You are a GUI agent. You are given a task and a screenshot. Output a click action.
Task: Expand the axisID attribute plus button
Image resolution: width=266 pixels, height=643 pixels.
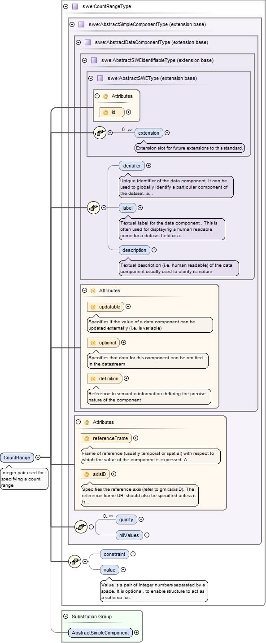click(113, 474)
